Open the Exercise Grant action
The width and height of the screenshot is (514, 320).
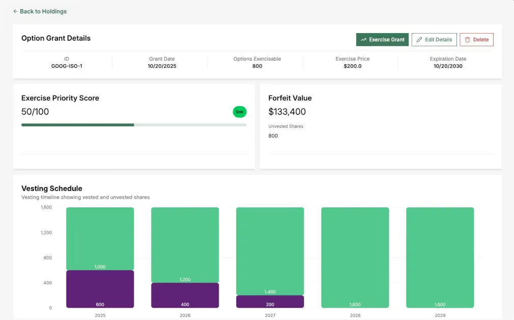(382, 39)
